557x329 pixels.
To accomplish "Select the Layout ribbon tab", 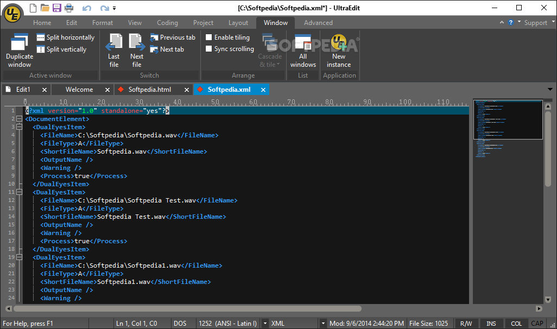I will [x=238, y=23].
